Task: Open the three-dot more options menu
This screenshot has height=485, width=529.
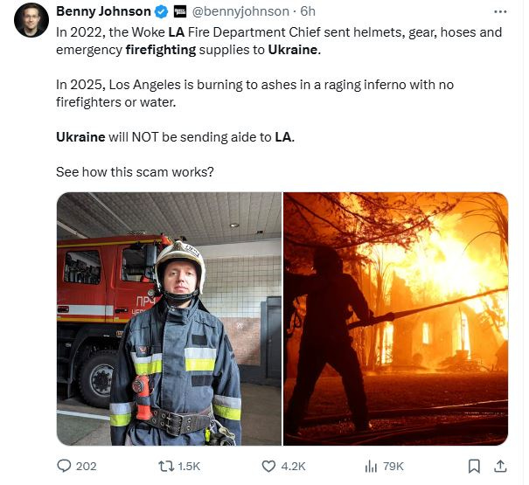Action: click(500, 12)
